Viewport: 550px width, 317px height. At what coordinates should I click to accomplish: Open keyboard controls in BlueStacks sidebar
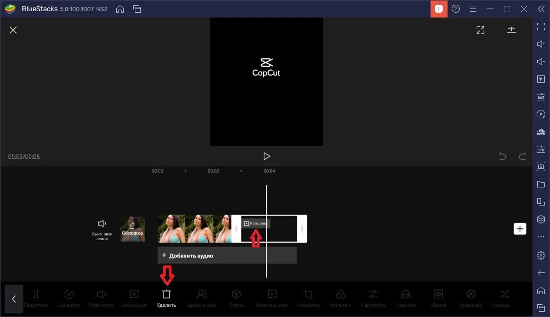click(x=541, y=97)
